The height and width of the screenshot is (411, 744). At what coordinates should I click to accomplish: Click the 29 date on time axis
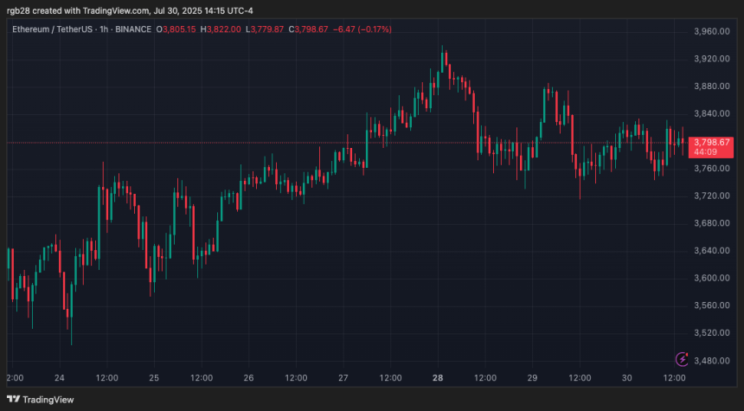533,378
